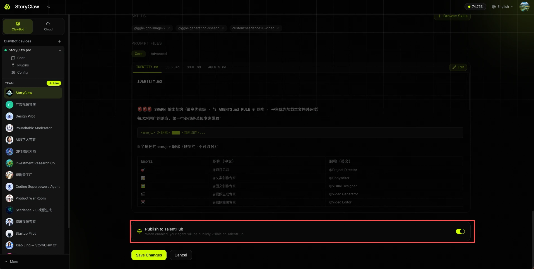Collapse the StoryClaw pro device
The image size is (534, 269).
[60, 50]
